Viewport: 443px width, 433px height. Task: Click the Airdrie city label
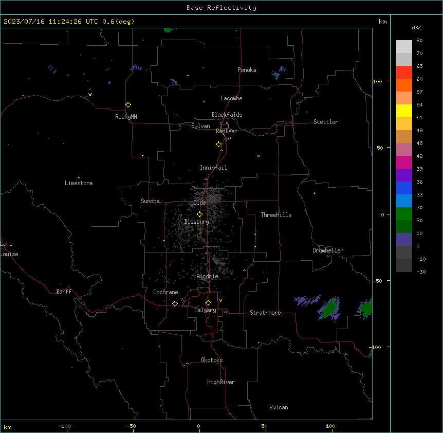click(x=208, y=277)
